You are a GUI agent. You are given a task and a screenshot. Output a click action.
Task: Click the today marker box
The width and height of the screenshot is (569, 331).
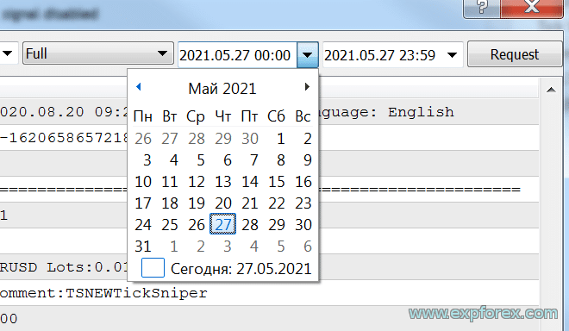pyautogui.click(x=153, y=268)
